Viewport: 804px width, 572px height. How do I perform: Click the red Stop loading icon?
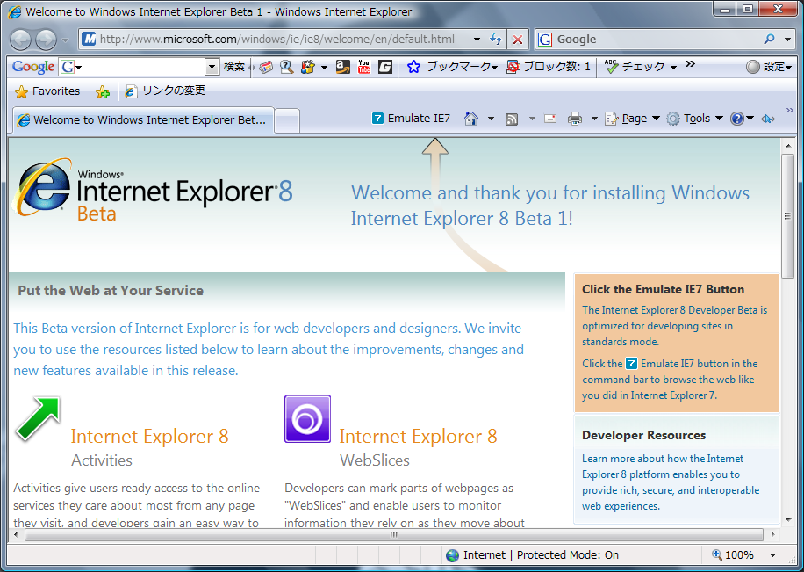pyautogui.click(x=518, y=40)
